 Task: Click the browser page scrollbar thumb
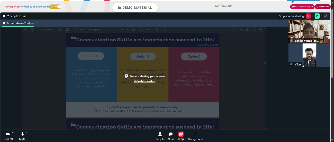click(x=333, y=43)
